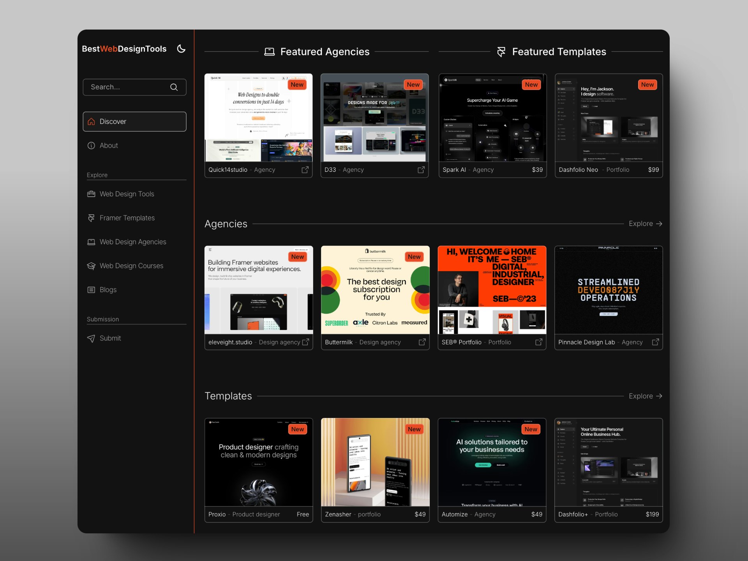
Task: Click the $99 price on Dashfolio Neo
Action: pos(653,170)
